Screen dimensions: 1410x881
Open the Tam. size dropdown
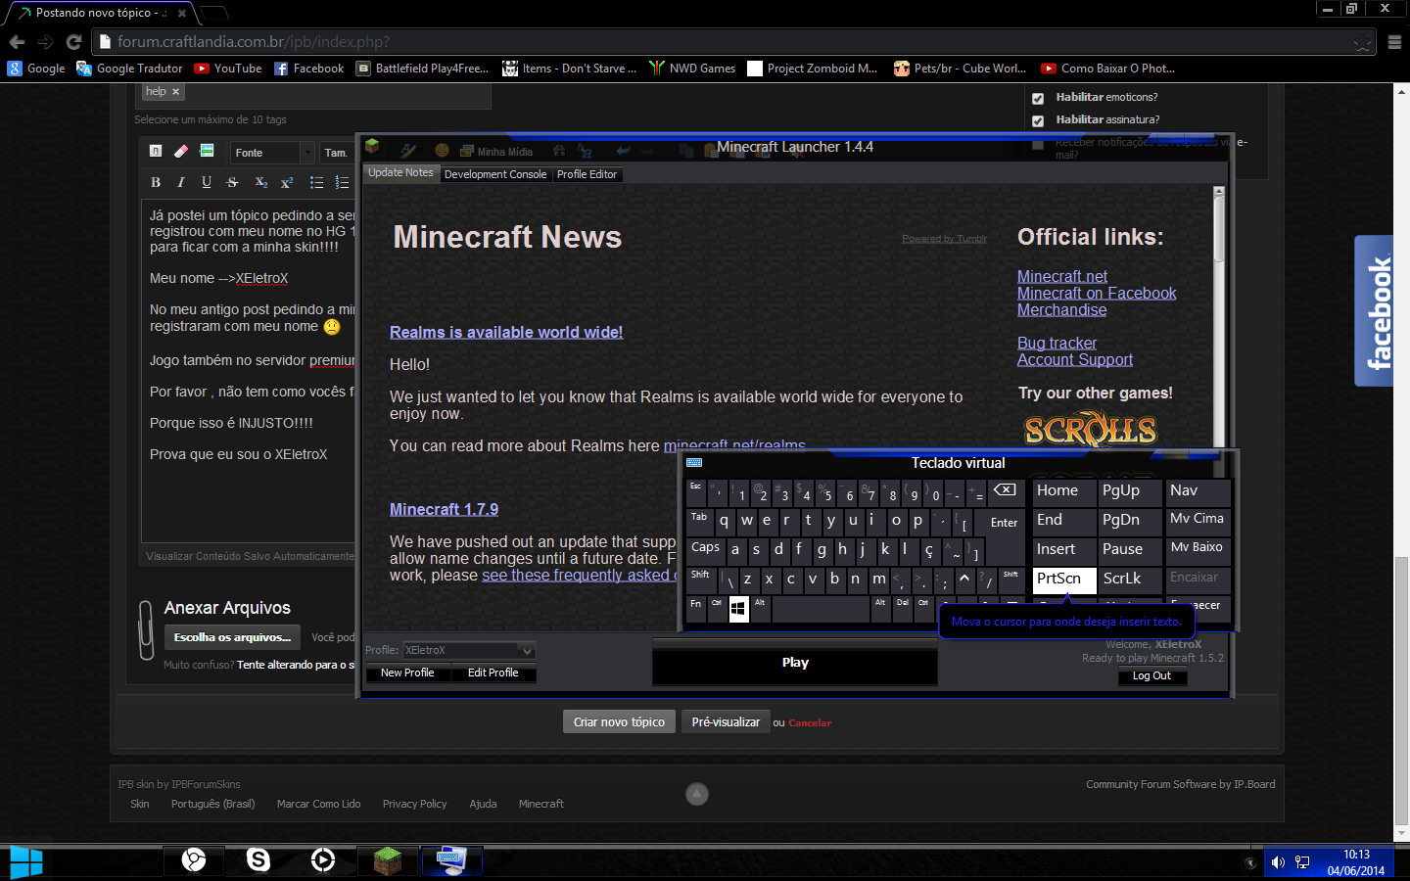[x=338, y=153]
